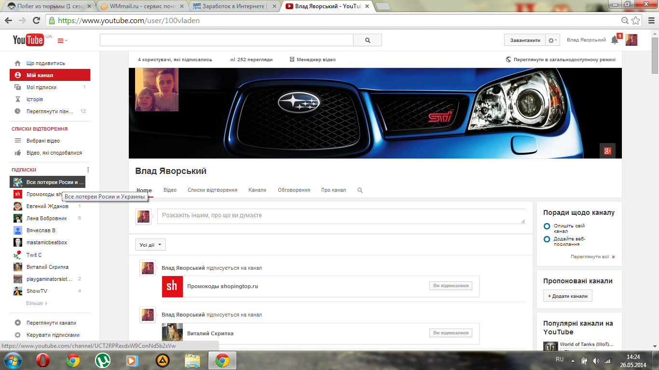Open mastamicbeatbox subscription
This screenshot has height=370, width=659.
click(47, 242)
